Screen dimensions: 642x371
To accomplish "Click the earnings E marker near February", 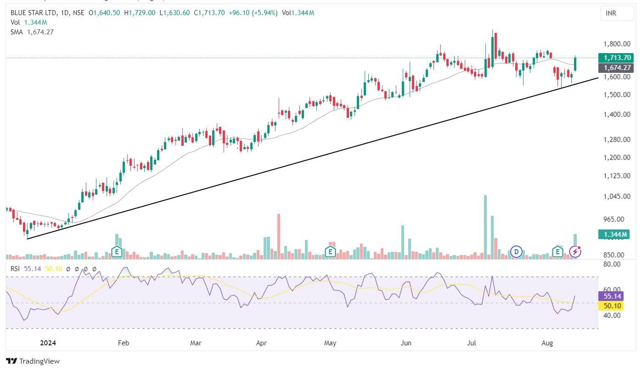I will tap(117, 251).
